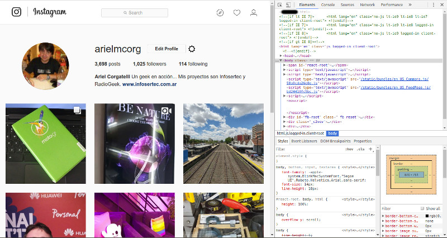Toggle the :hov element state panel
The image size is (447, 238).
(x=349, y=150)
